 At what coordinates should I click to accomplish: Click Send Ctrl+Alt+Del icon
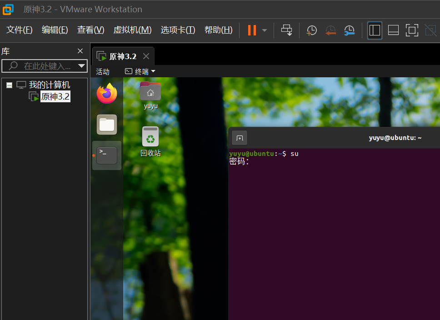coord(287,30)
